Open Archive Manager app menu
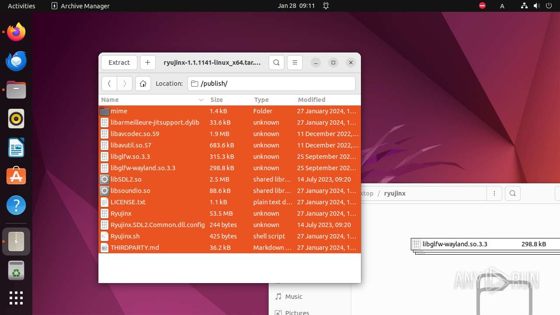Image resolution: width=560 pixels, height=315 pixels. (80, 6)
